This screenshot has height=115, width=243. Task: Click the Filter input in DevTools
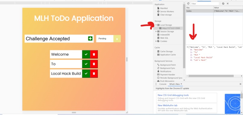[x=205, y=4]
